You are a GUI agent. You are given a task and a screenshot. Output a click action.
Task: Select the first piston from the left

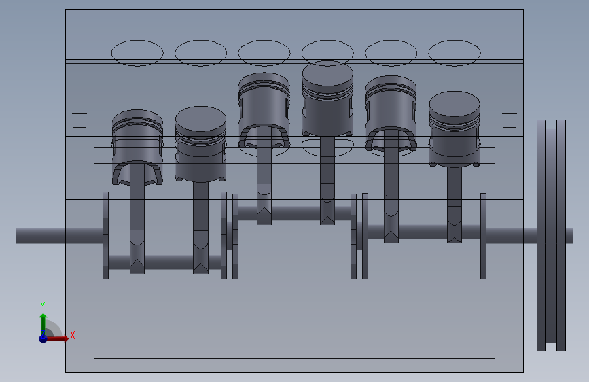point(137,147)
